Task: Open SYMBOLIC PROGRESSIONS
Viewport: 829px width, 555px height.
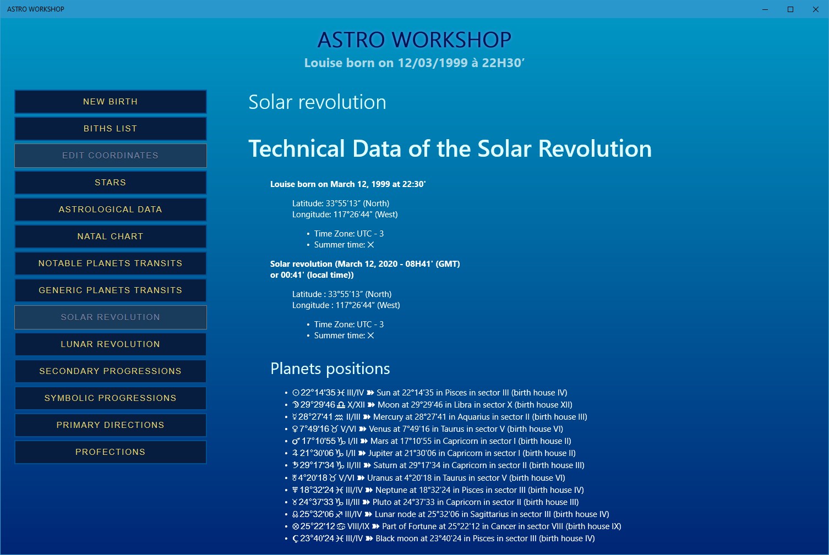Action: point(111,398)
